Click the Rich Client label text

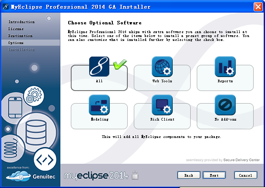162,119
